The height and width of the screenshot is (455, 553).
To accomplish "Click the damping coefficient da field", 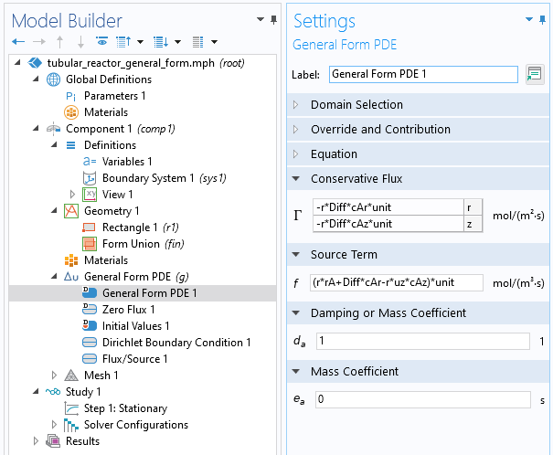I will tap(423, 341).
